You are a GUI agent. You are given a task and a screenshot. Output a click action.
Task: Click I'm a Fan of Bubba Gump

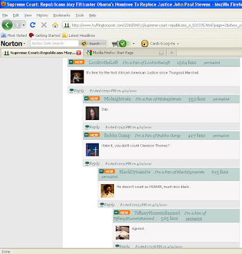pyautogui.click(x=158, y=136)
